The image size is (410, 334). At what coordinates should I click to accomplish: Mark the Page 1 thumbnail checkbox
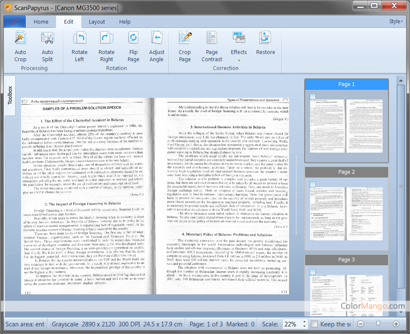(313, 97)
